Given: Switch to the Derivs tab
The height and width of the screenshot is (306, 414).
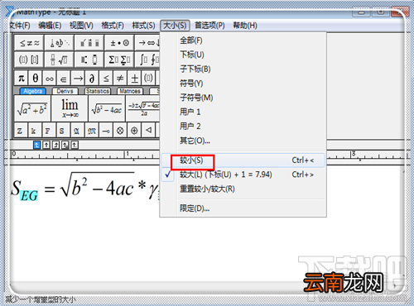Looking at the screenshot, I should [x=65, y=91].
